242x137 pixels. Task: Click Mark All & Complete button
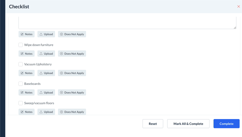pyautogui.click(x=188, y=124)
